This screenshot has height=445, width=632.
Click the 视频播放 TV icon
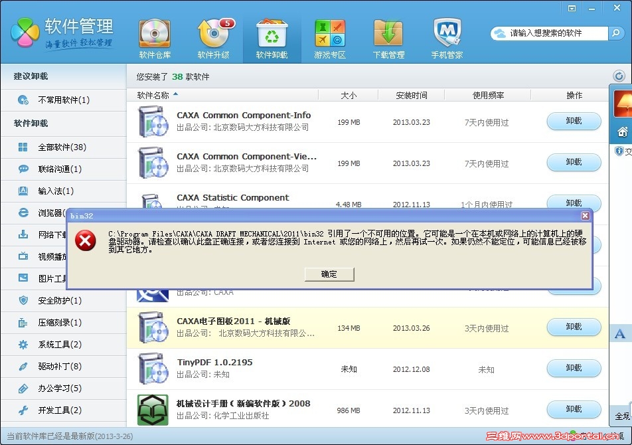click(x=23, y=256)
